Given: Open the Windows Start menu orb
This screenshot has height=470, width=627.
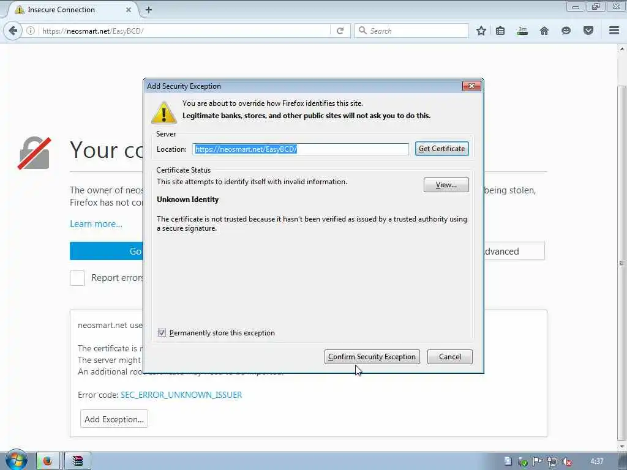Looking at the screenshot, I should (17, 460).
